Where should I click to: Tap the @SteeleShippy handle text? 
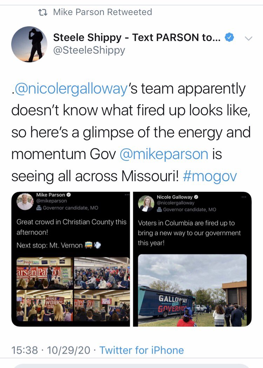[89, 50]
